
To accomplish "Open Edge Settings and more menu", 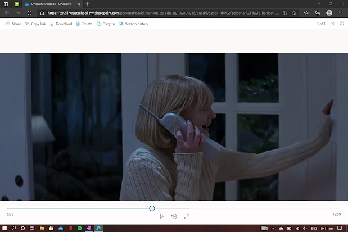I will point(341,13).
